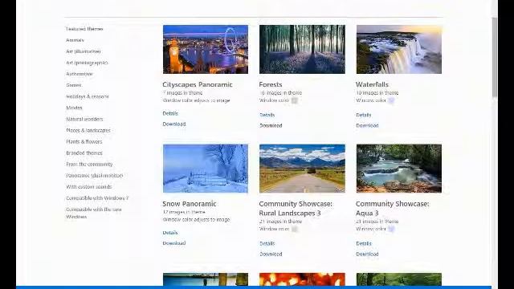Image resolution: width=514 pixels, height=289 pixels.
Task: Click the Waterfalls window color swatch
Action: 391,100
